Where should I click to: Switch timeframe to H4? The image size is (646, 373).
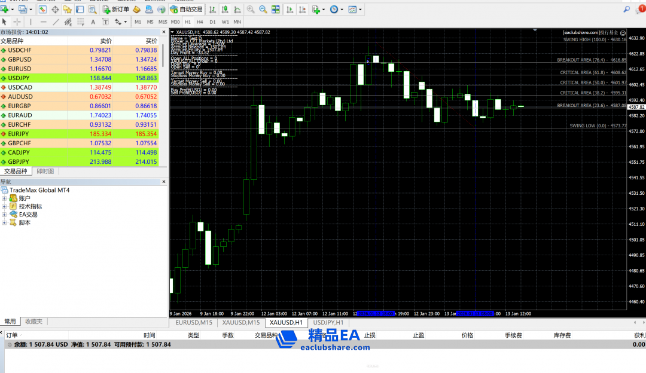(x=200, y=22)
